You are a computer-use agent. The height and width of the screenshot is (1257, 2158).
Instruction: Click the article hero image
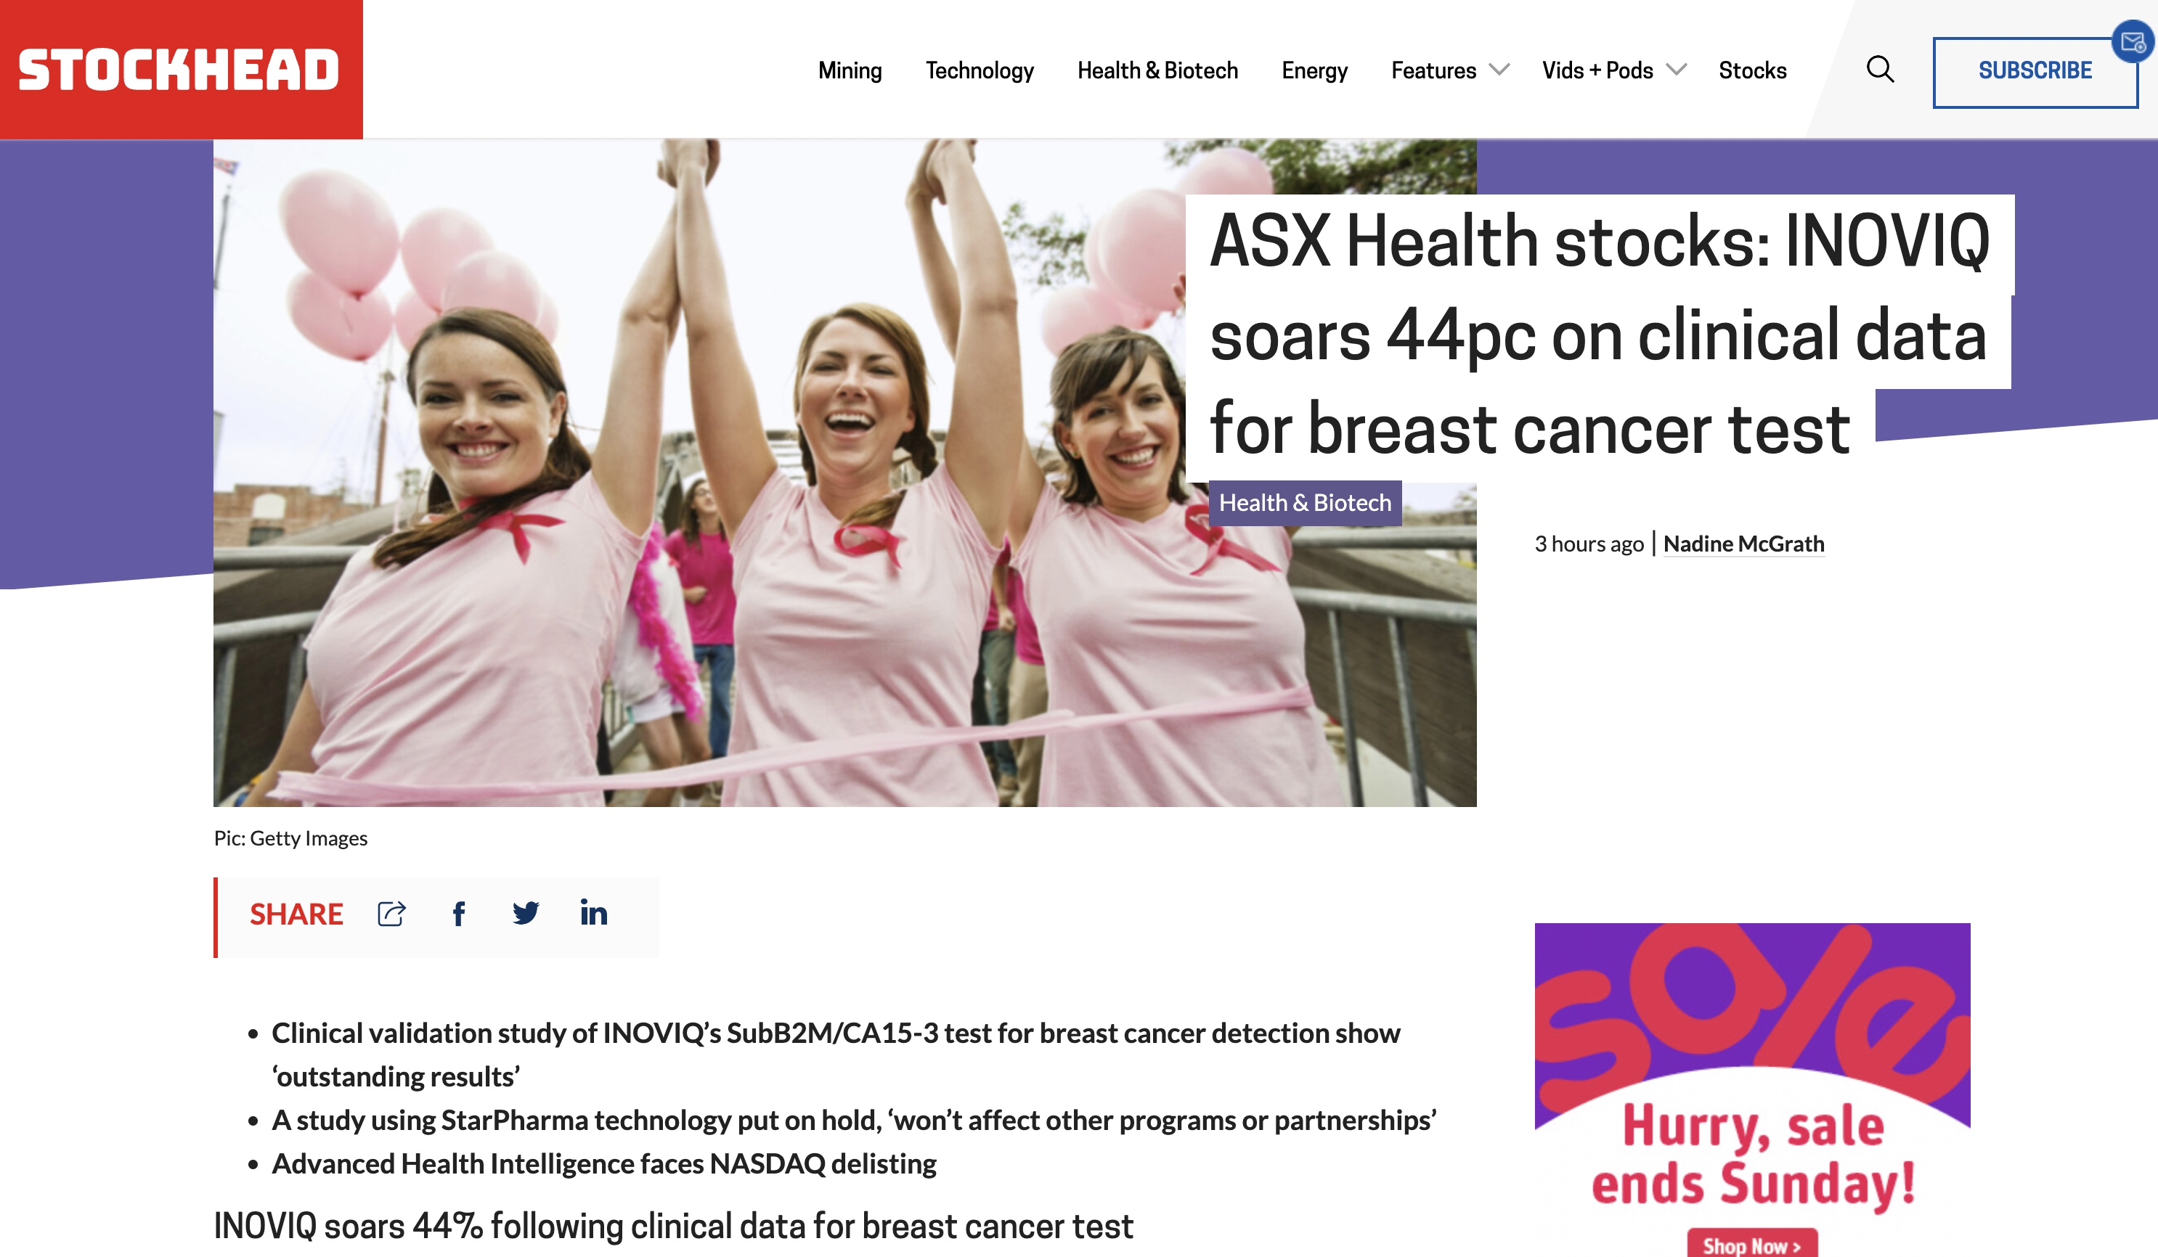click(844, 473)
